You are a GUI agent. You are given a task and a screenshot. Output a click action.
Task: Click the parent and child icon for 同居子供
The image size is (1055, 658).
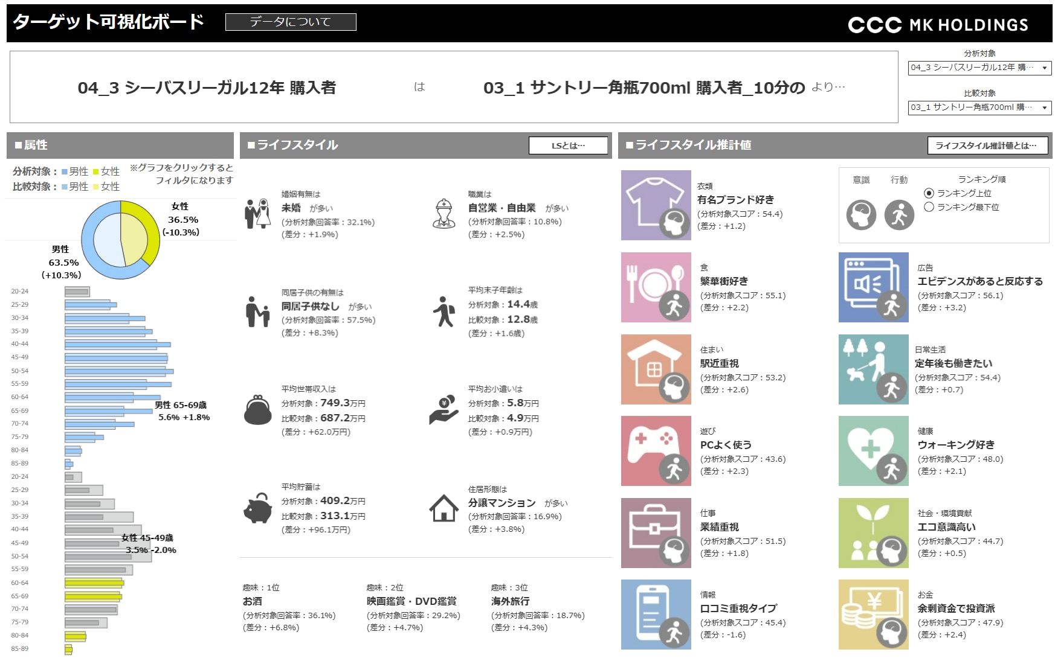coord(258,311)
